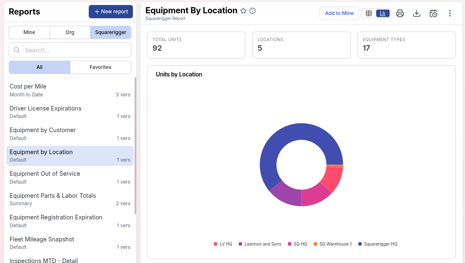Select the Mine tab
This screenshot has height=263, width=465.
pyautogui.click(x=29, y=32)
